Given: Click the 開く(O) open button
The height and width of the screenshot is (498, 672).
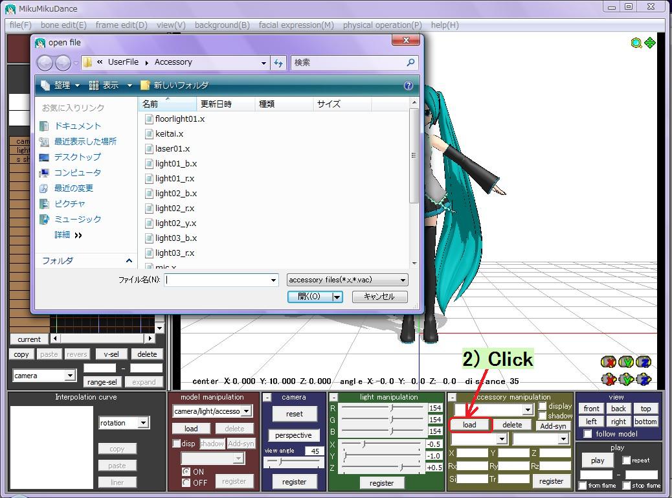Looking at the screenshot, I should point(309,297).
